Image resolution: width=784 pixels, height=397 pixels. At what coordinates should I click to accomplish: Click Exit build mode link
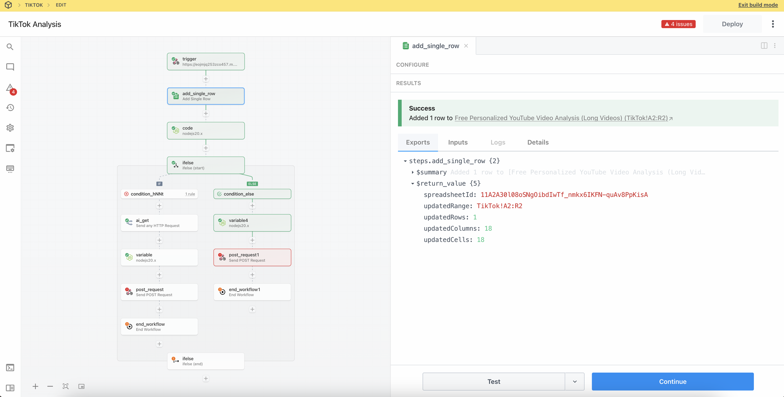[758, 5]
